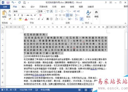Toggle center alignment
Viewport: 128px width, 92px height.
[60, 15]
